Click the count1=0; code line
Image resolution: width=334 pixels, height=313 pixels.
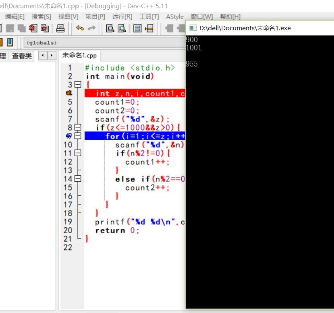pyautogui.click(x=117, y=102)
